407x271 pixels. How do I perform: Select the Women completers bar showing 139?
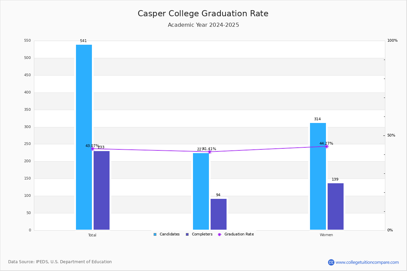point(335,206)
